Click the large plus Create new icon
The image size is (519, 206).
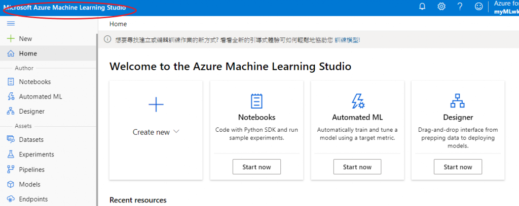tap(156, 105)
